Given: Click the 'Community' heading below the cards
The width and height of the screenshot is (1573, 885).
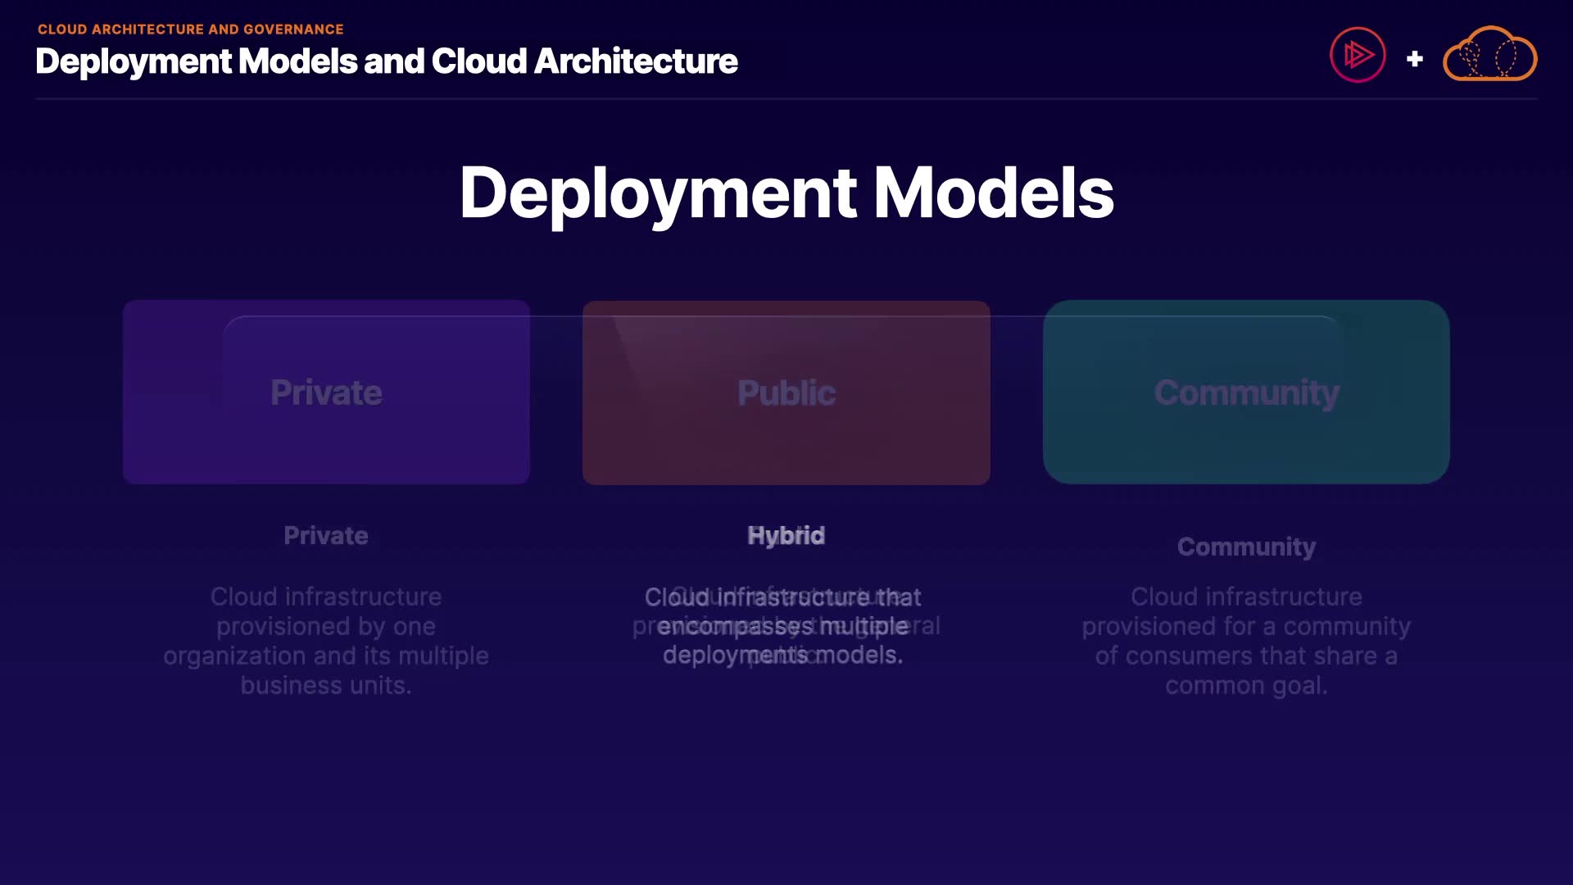Looking at the screenshot, I should pyautogui.click(x=1246, y=547).
